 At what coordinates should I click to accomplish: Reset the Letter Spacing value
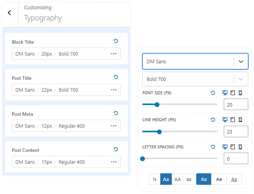213,146
